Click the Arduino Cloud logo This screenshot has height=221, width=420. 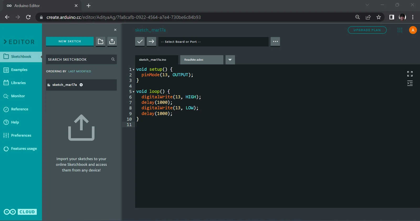click(20, 212)
